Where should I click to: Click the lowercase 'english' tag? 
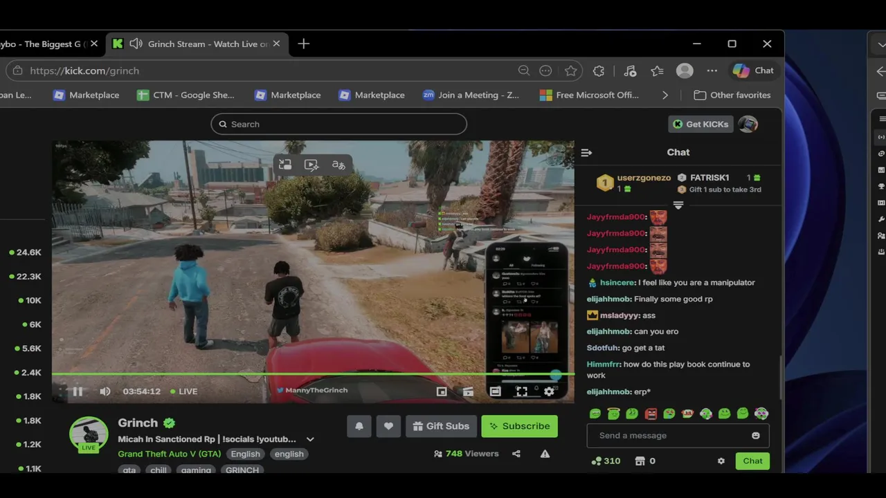tap(289, 454)
